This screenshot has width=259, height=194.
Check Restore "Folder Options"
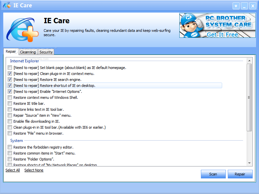tap(10, 159)
